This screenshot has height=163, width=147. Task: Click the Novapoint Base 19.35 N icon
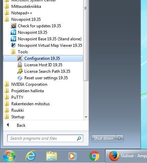[13, 39]
